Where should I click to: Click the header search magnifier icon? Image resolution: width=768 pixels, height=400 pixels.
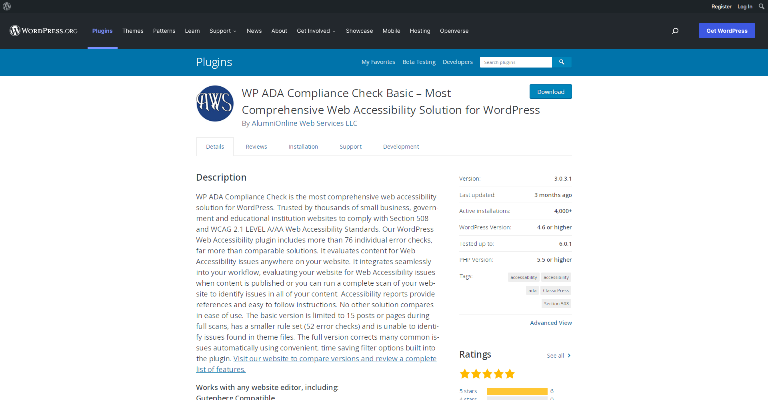pos(675,31)
